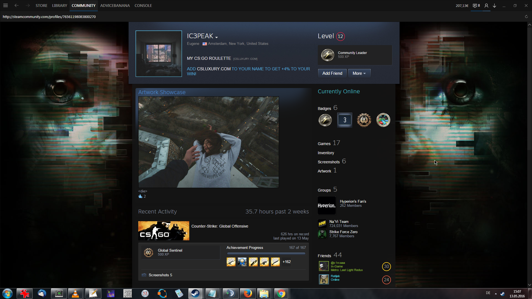The width and height of the screenshot is (532, 299).
Task: Click the Community Leader lightning badge
Action: click(328, 55)
